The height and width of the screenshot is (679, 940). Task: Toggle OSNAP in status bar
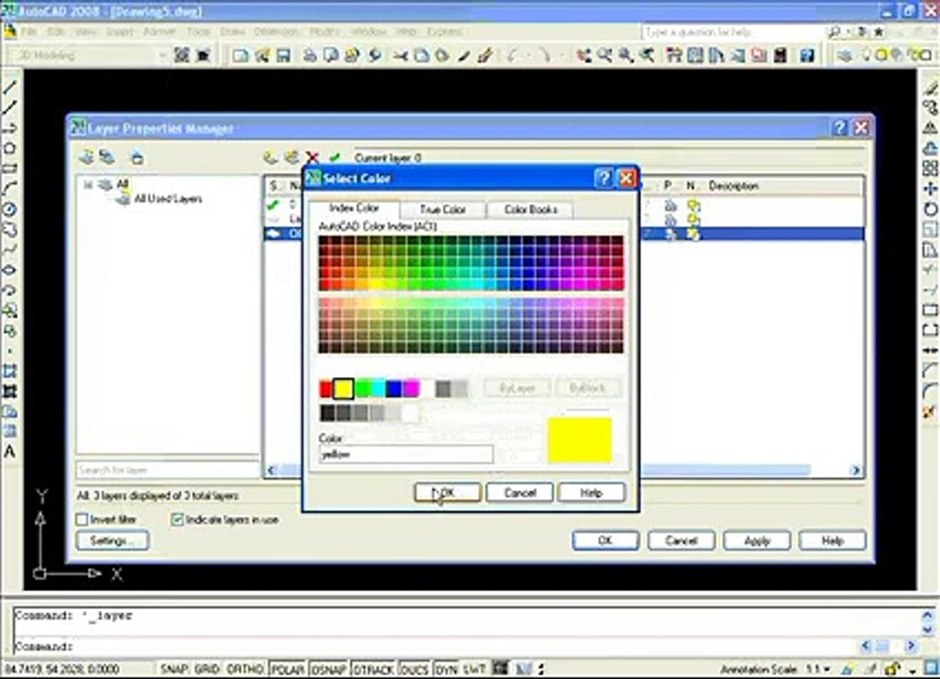328,669
